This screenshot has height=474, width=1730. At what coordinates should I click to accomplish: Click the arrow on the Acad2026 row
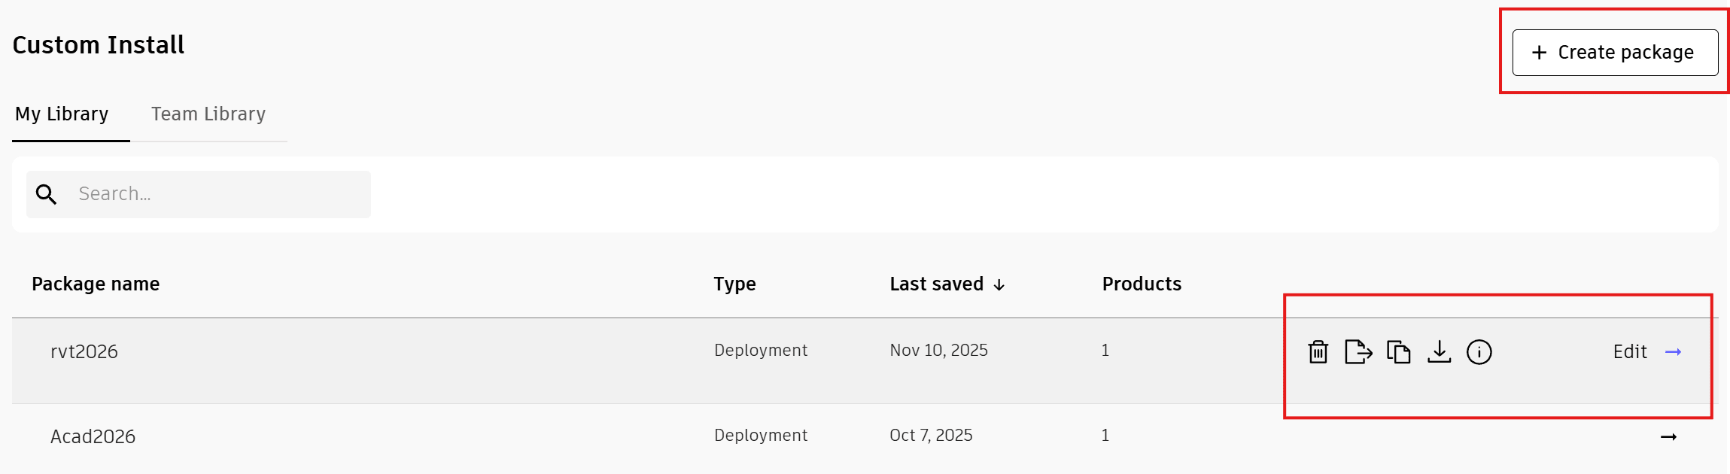coord(1668,436)
